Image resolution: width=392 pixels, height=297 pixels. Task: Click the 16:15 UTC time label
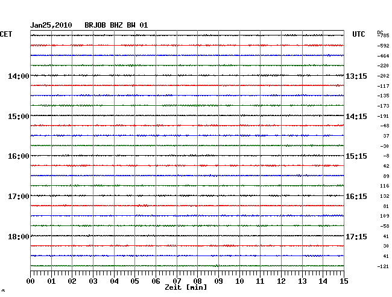tap(356, 197)
